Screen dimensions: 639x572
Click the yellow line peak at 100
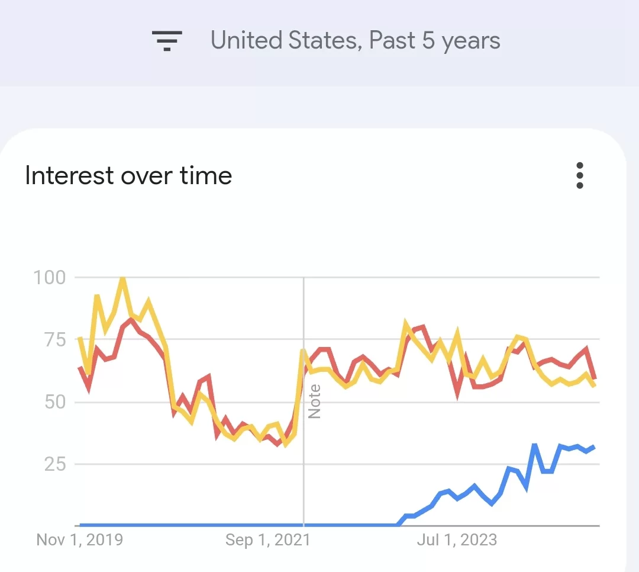[122, 279]
